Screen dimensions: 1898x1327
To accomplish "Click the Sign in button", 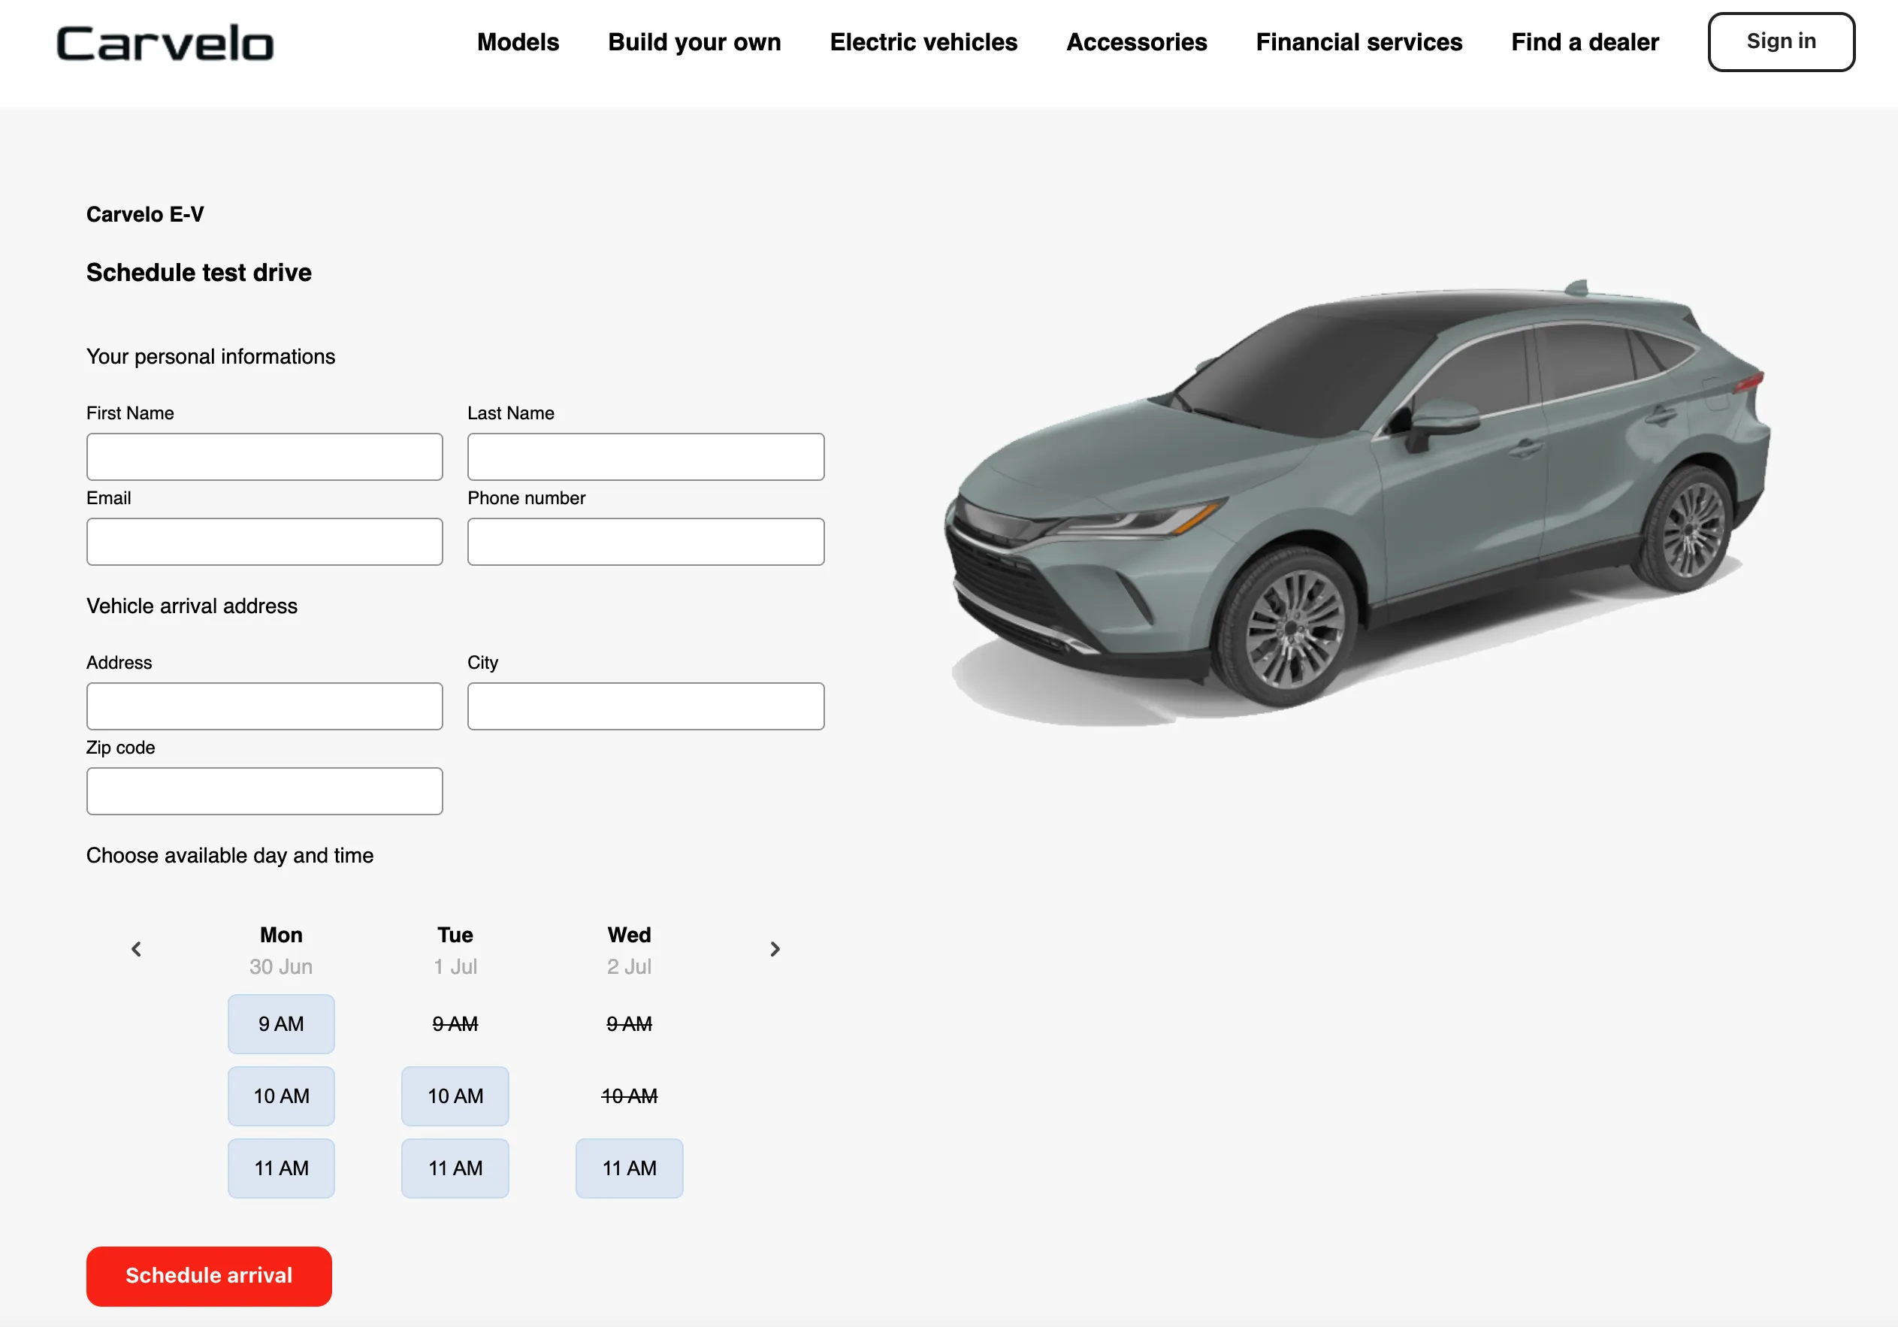I will [x=1782, y=42].
